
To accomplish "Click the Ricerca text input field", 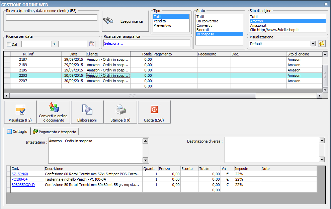I will coord(52,18).
